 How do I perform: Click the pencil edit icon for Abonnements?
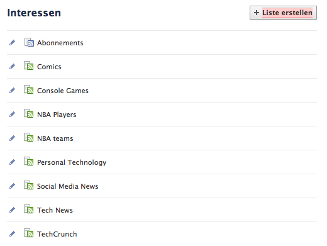pyautogui.click(x=13, y=43)
